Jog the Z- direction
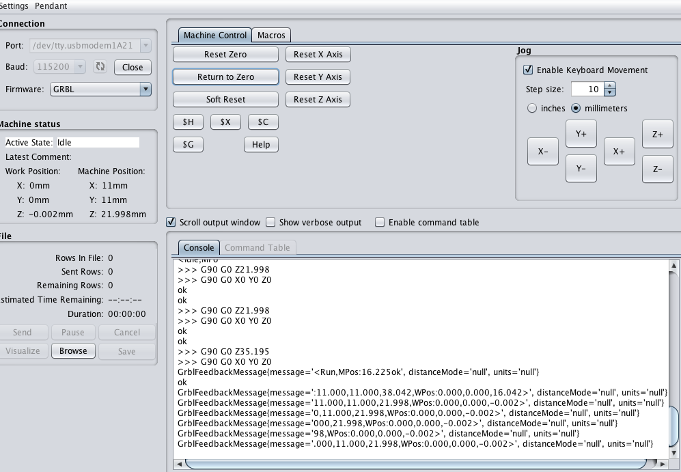681x472 pixels. (x=658, y=169)
